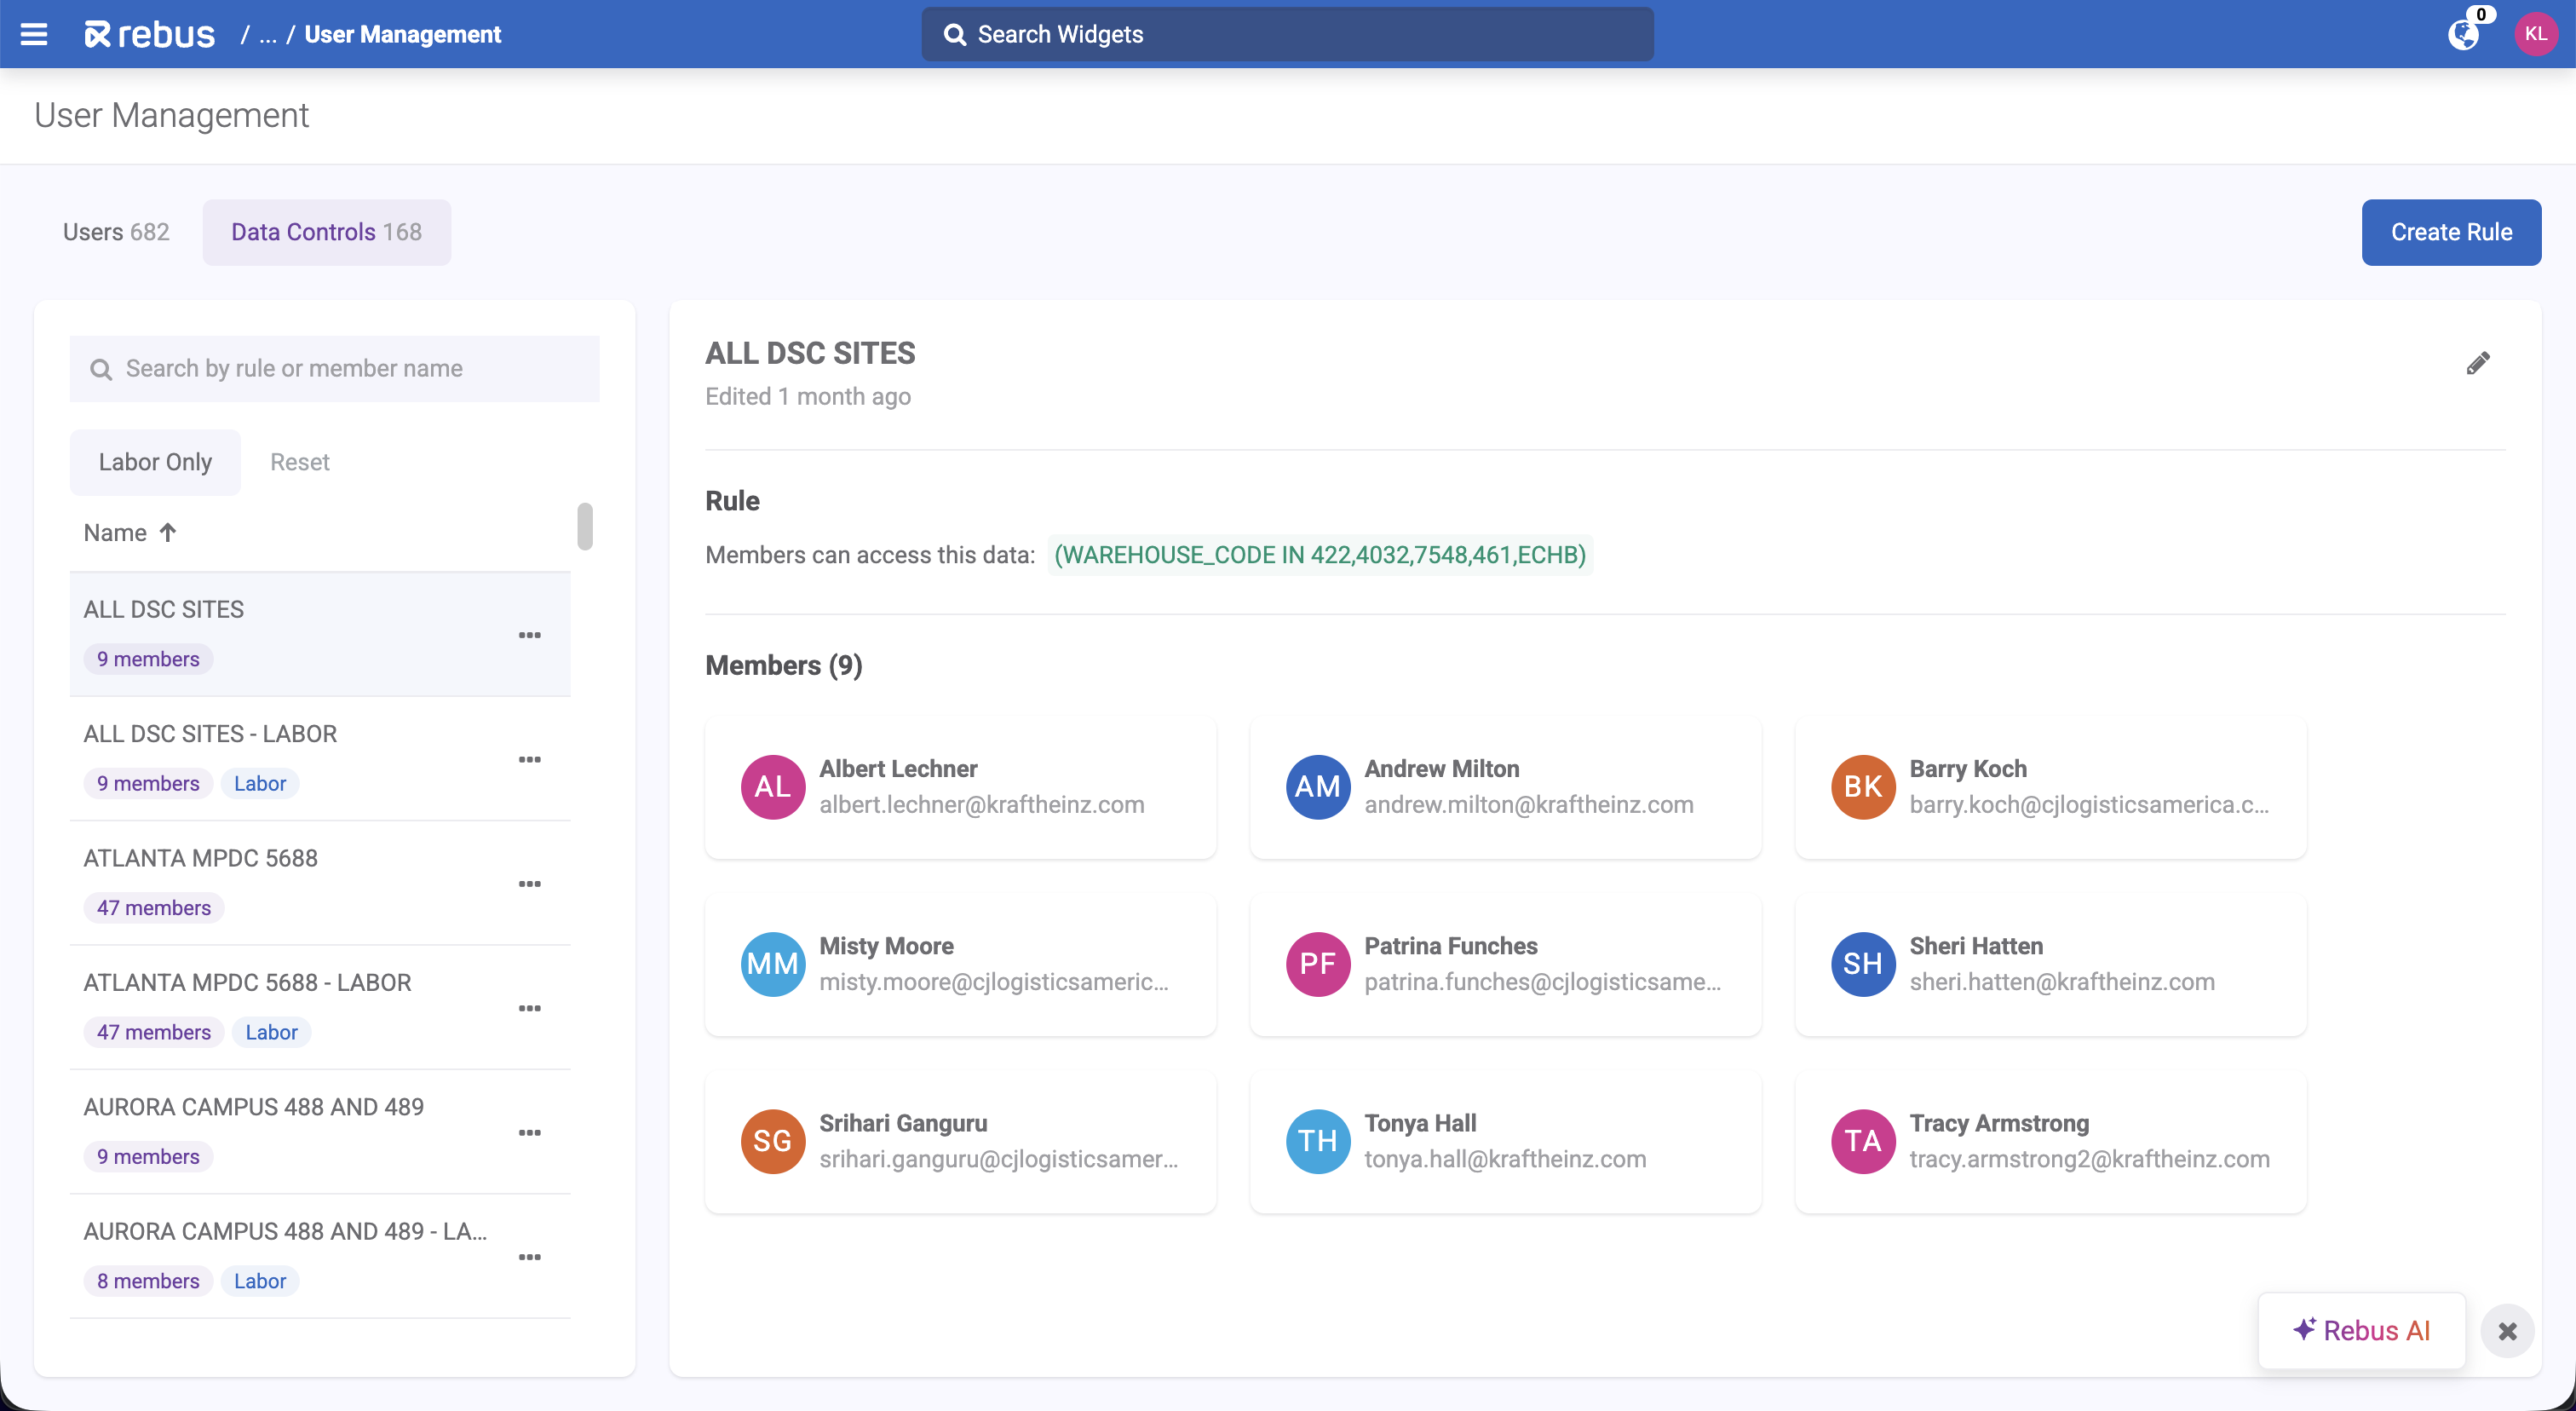Focus the Search Widgets field
Screen dimensions: 2576x1411
[x=1287, y=35]
